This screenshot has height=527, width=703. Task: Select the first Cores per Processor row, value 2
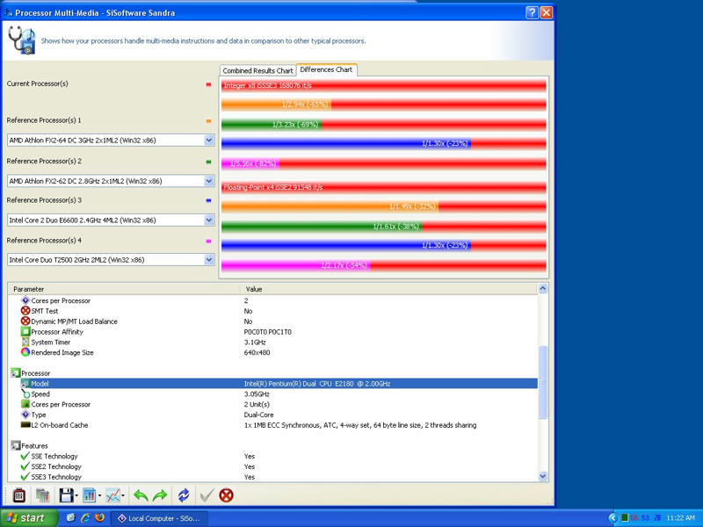(x=279, y=300)
